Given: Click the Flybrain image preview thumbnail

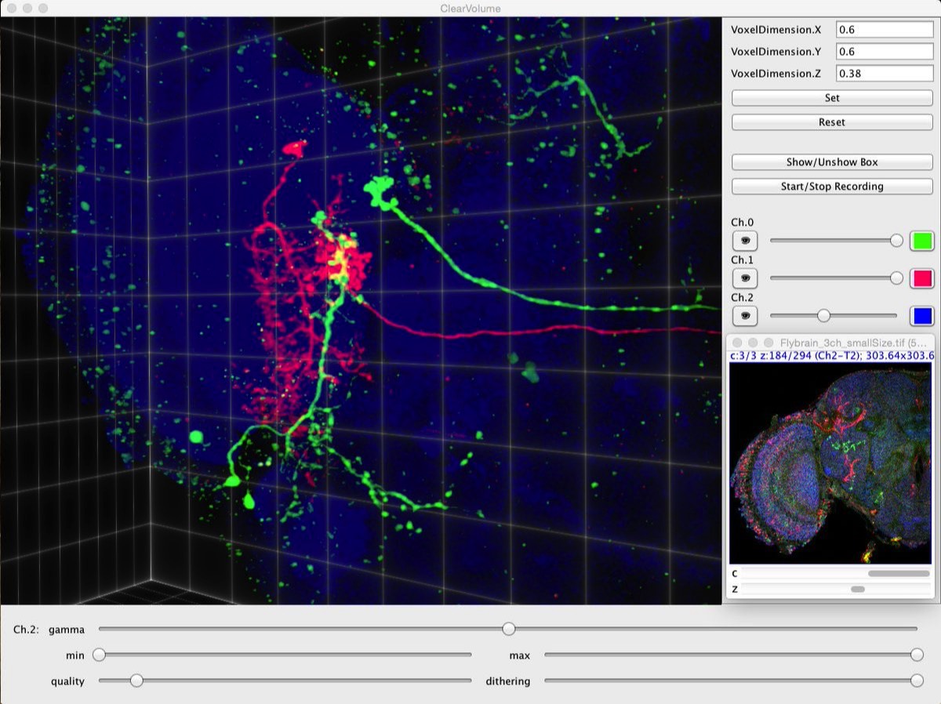Looking at the screenshot, I should click(831, 463).
